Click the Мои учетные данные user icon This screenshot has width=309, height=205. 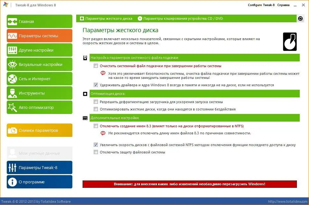tap(12, 153)
